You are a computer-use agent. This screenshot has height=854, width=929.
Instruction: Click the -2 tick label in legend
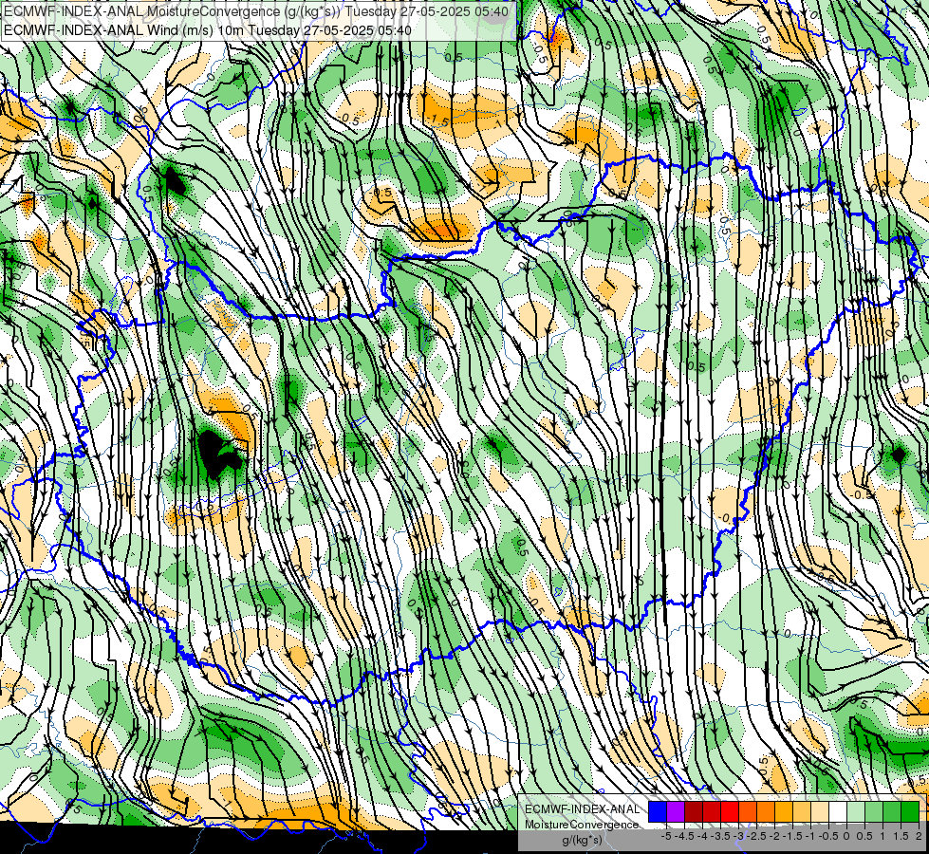[775, 836]
